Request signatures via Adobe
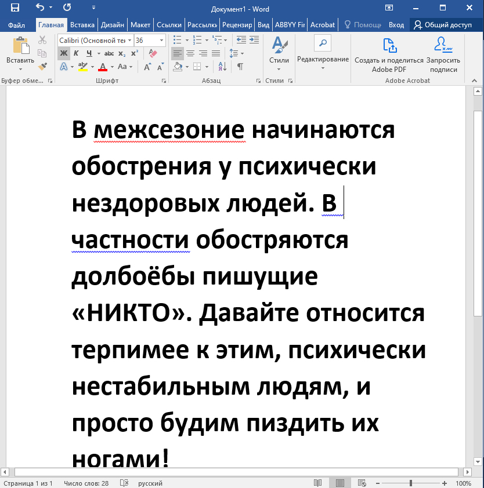This screenshot has height=488, width=484. pyautogui.click(x=443, y=55)
